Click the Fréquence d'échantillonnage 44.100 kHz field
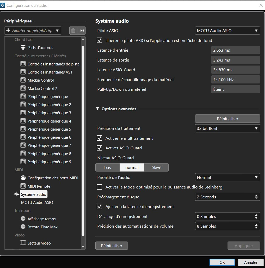Viewport: 265px width, 268px height. pos(236,80)
